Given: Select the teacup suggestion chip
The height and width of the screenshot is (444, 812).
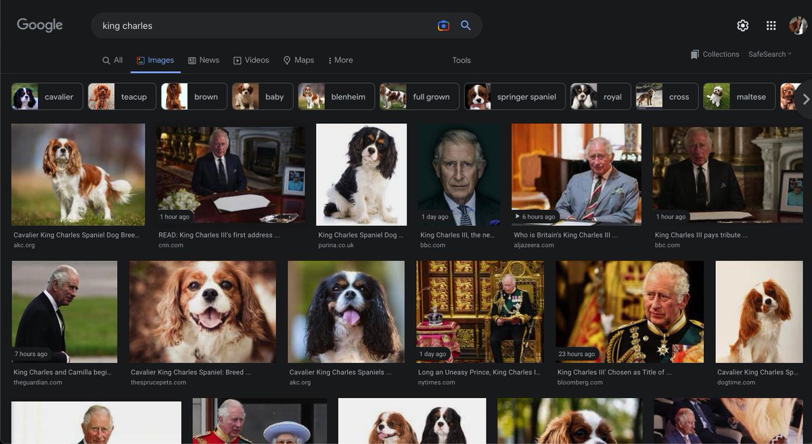Looking at the screenshot, I should (122, 97).
